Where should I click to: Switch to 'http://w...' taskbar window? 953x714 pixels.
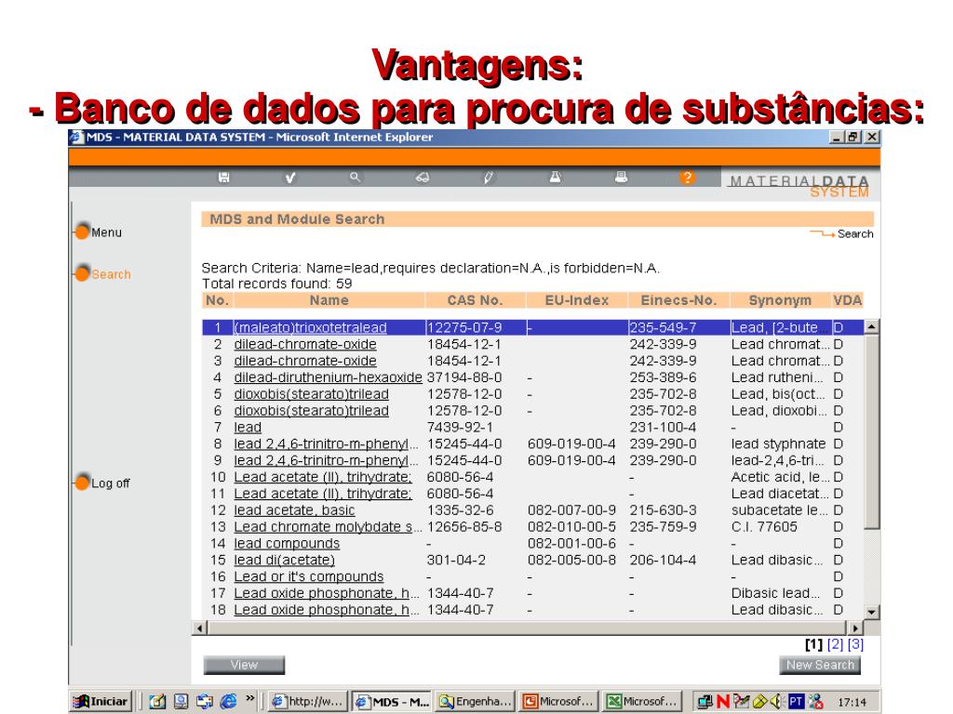pos(308,701)
